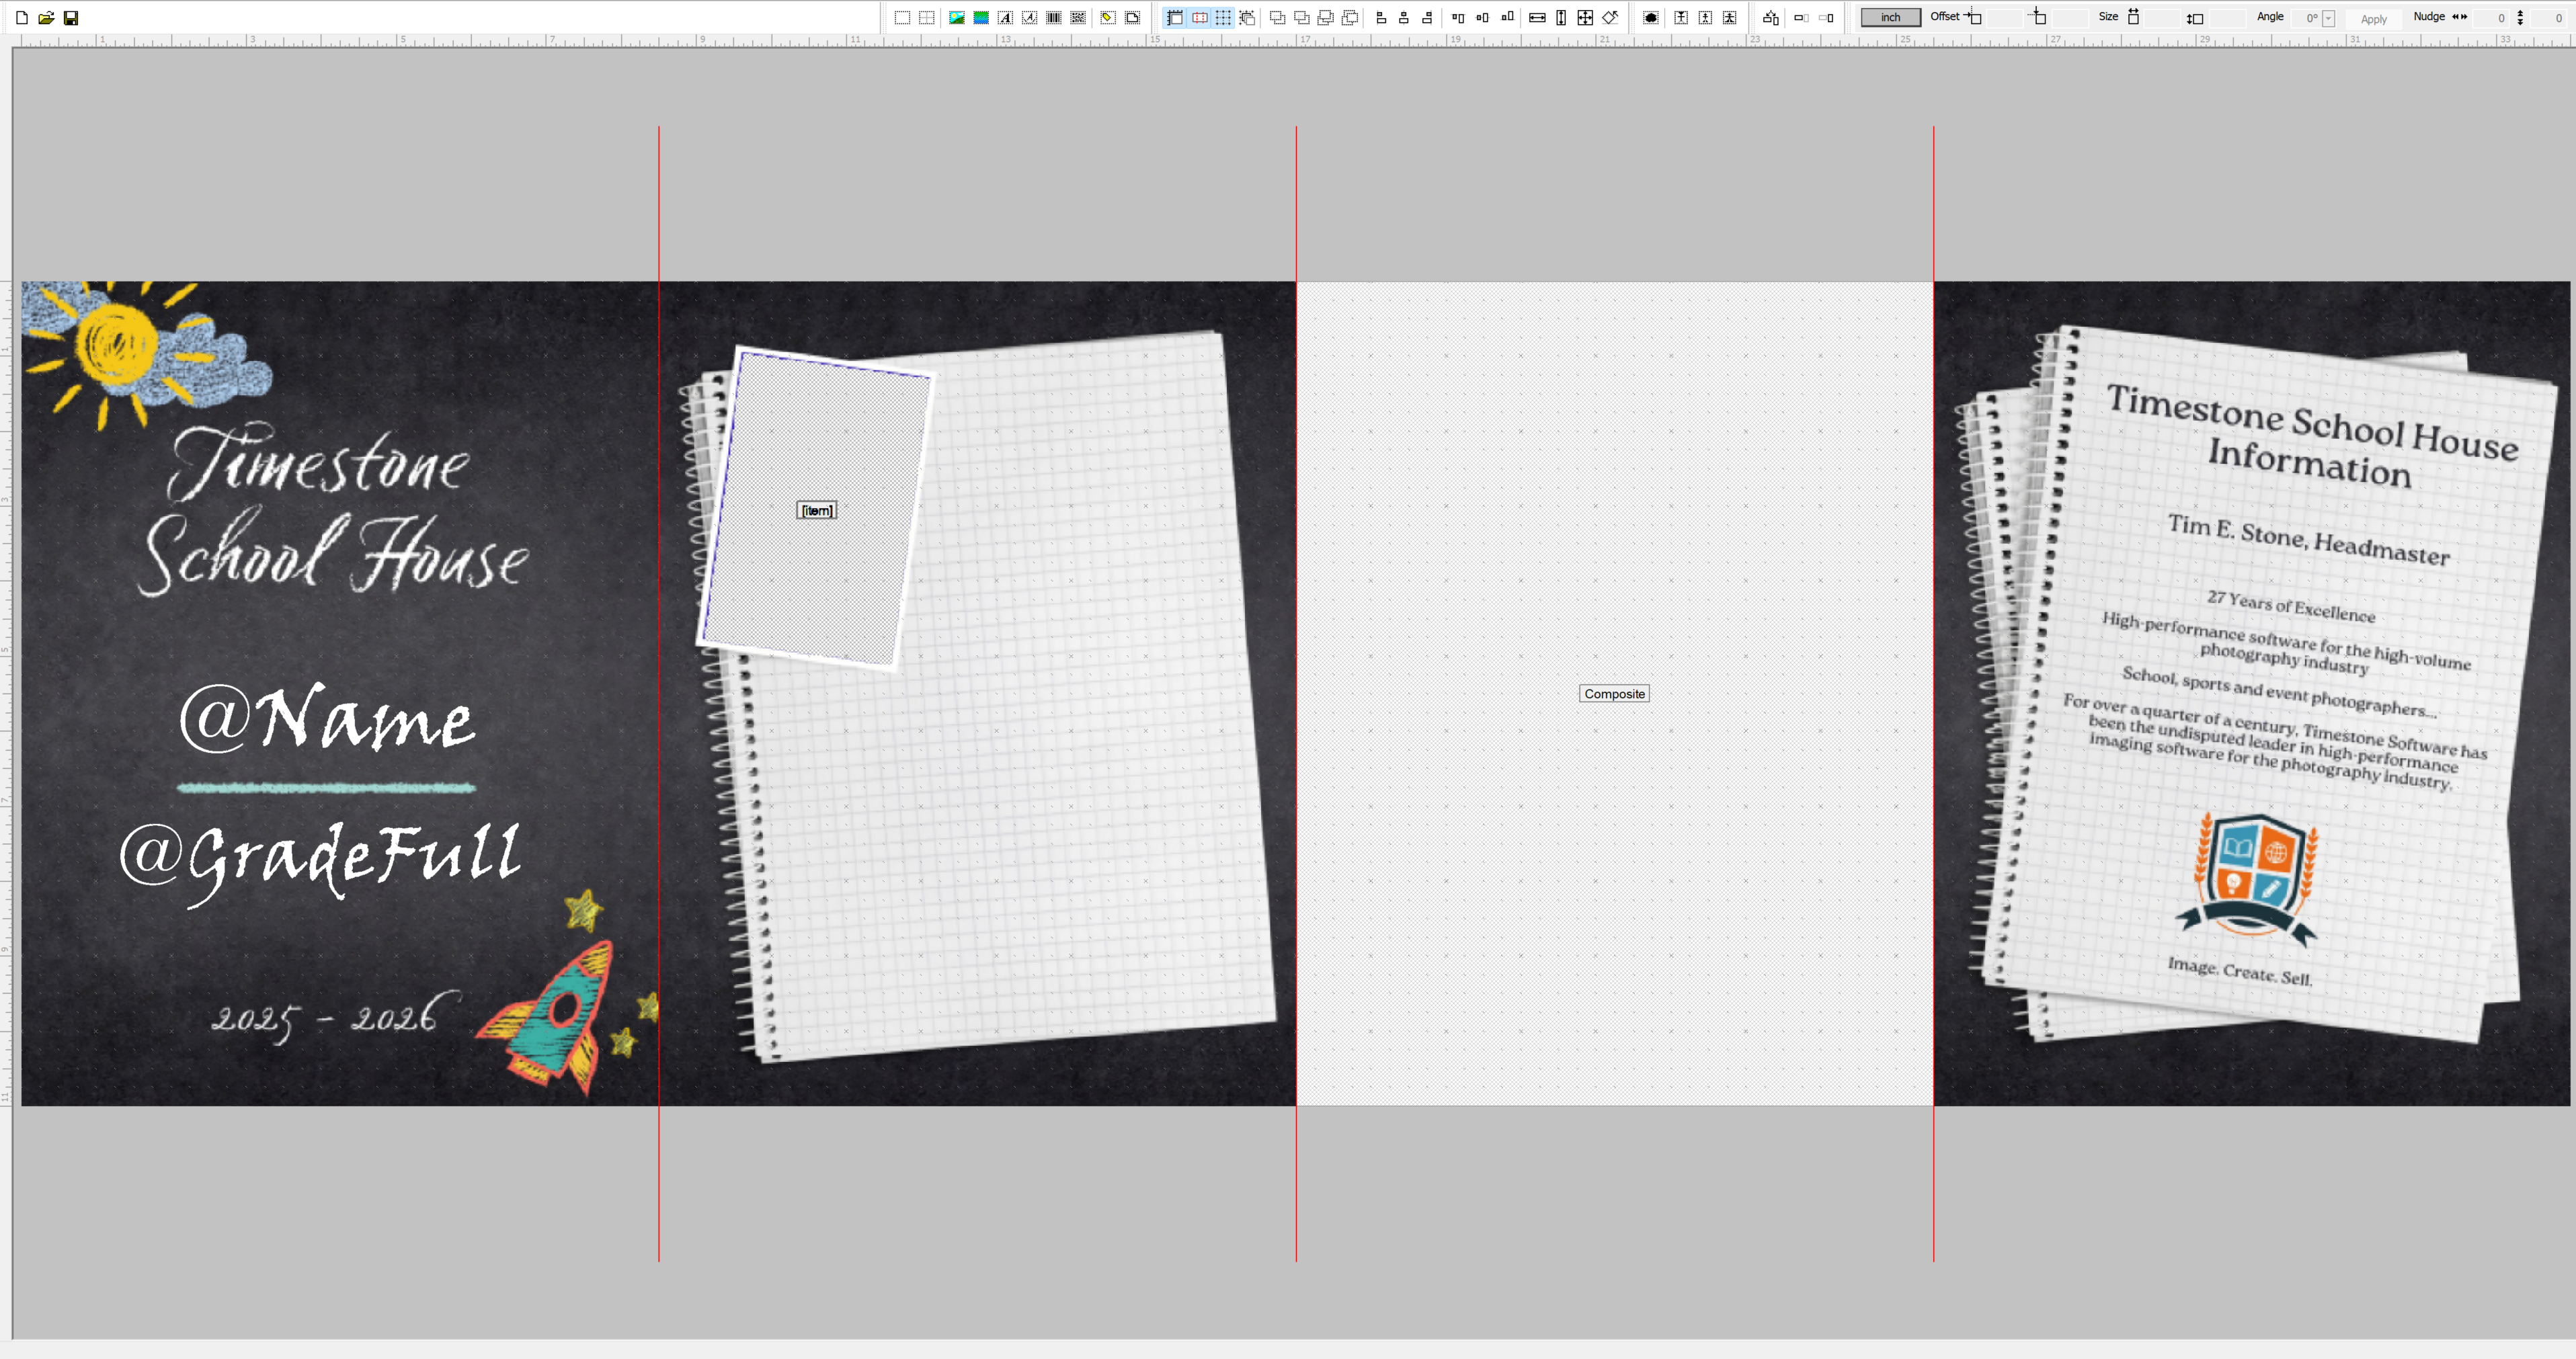Save the layout with the floppy disk icon

[x=71, y=17]
